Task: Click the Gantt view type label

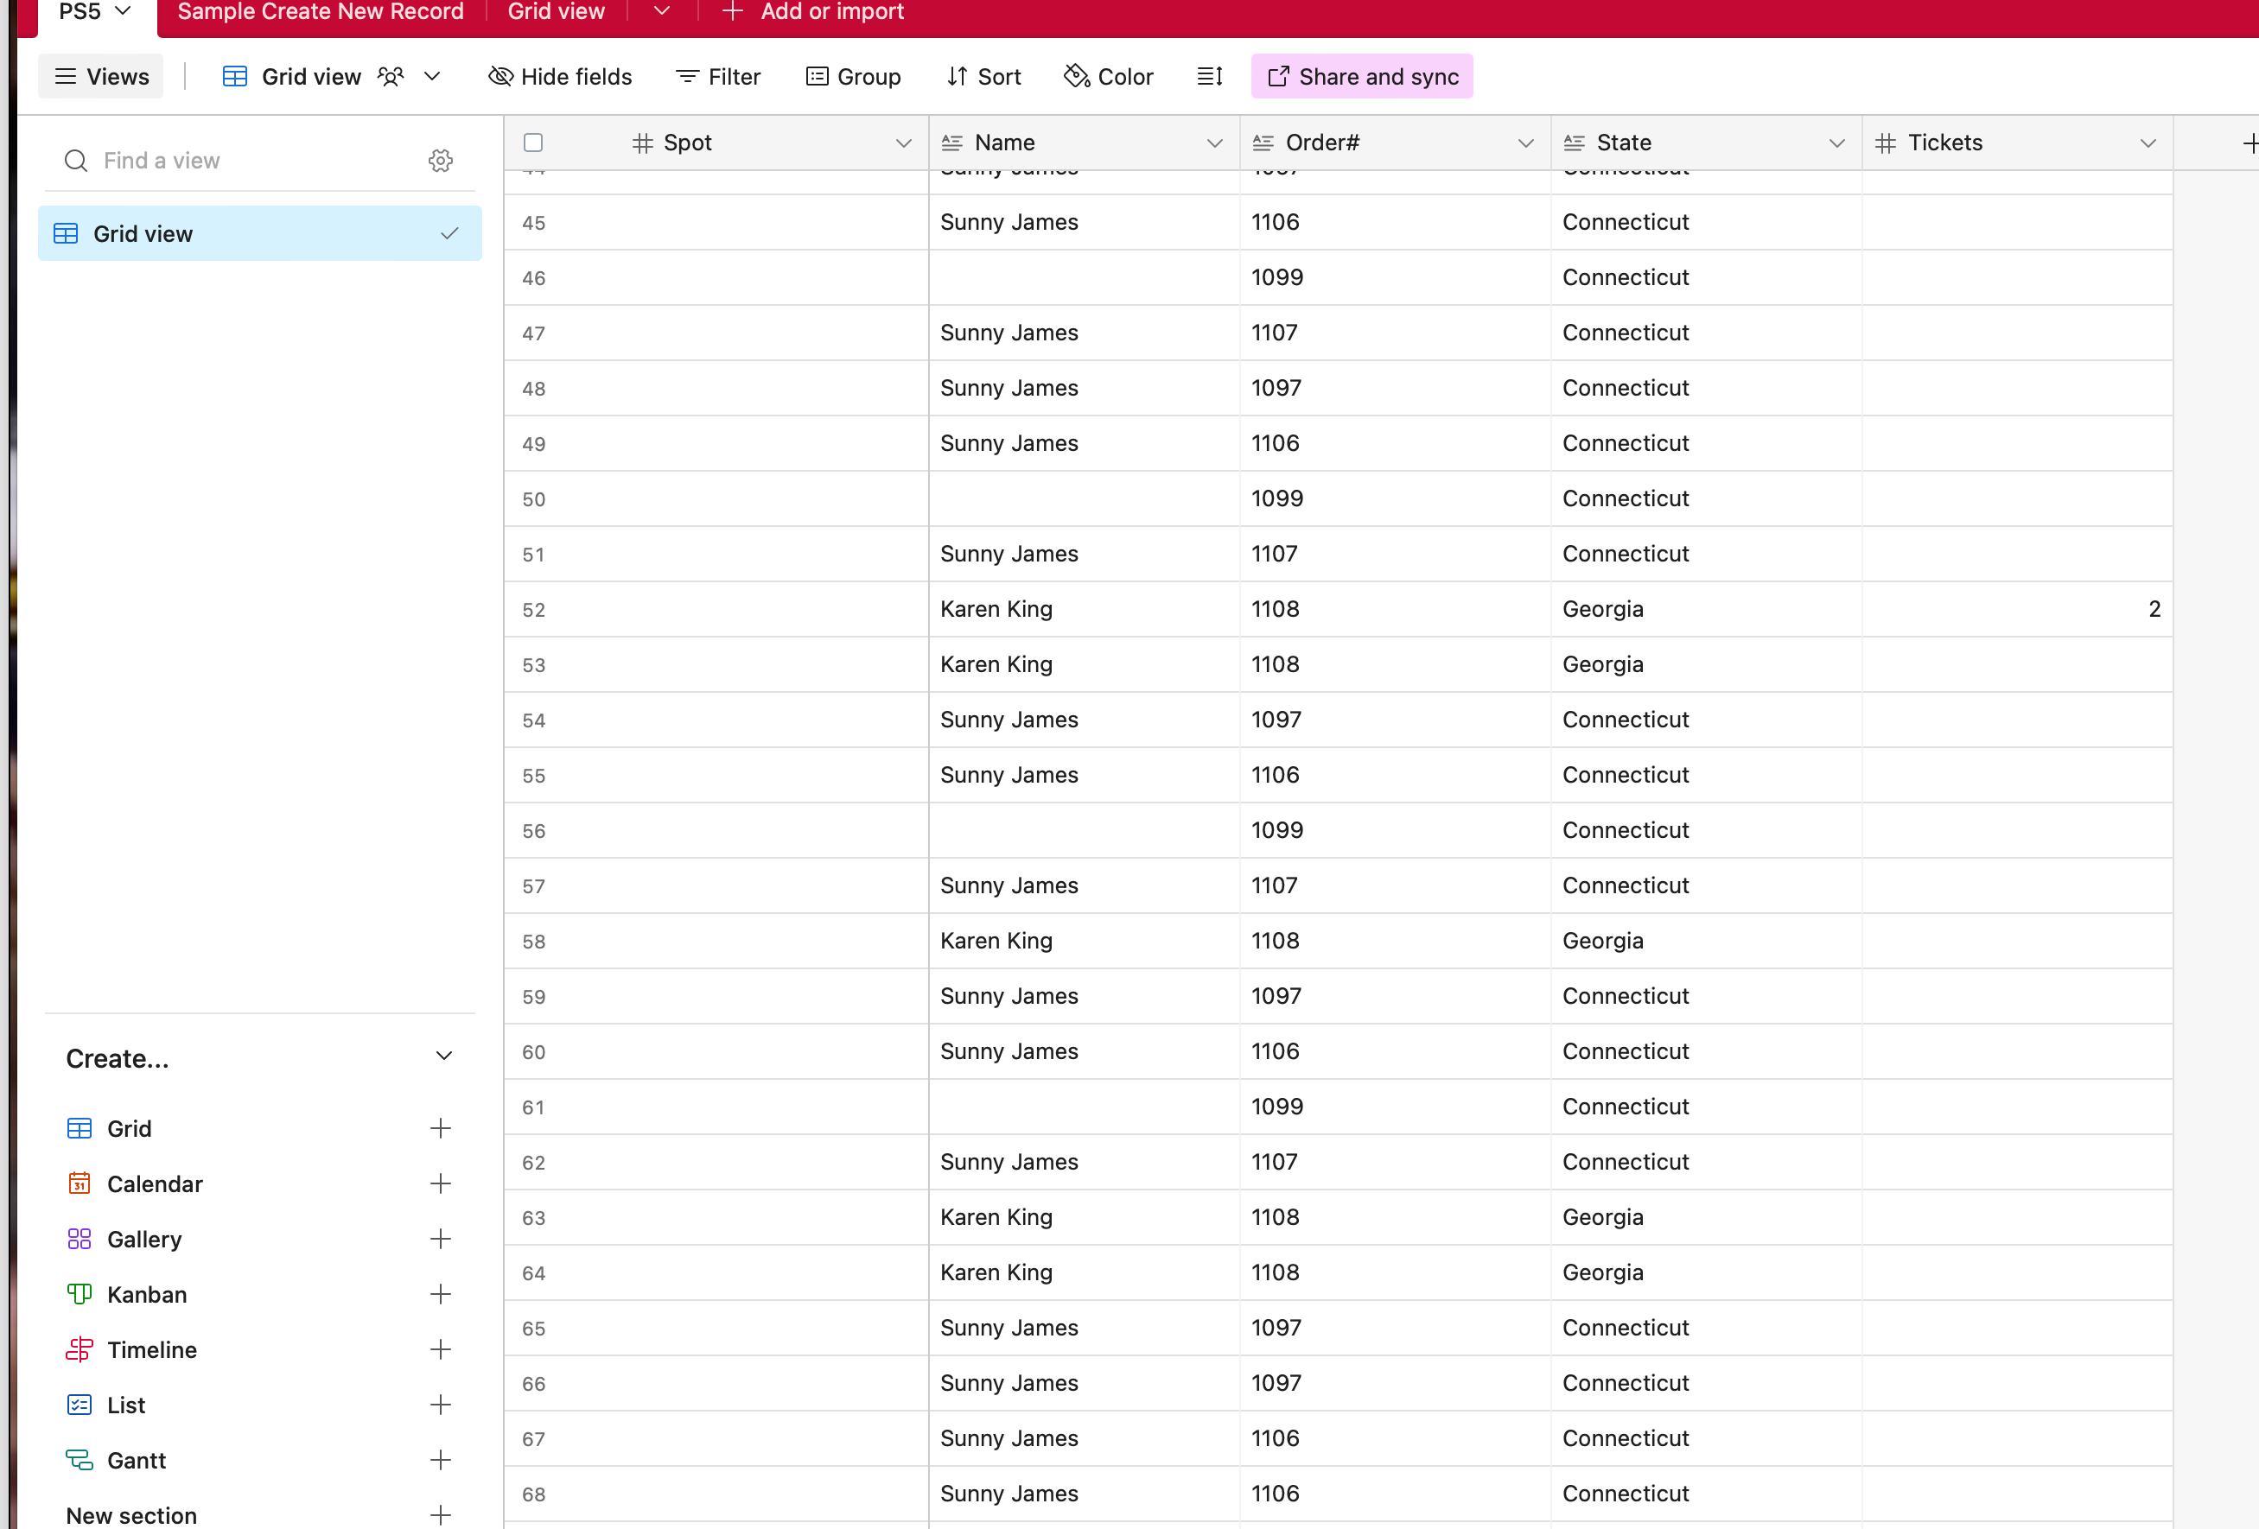Action: point(136,1461)
